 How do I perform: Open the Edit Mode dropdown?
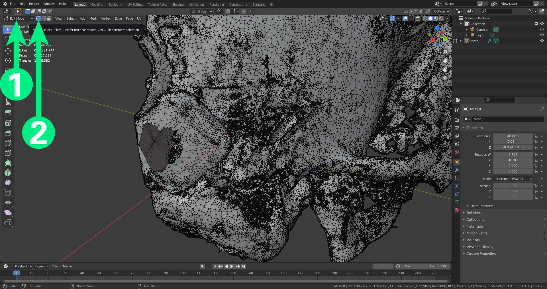tap(19, 18)
